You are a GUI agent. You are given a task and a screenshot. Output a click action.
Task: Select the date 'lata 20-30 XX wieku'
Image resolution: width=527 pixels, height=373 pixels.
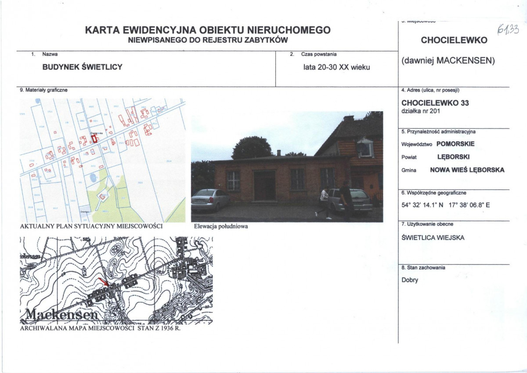336,67
